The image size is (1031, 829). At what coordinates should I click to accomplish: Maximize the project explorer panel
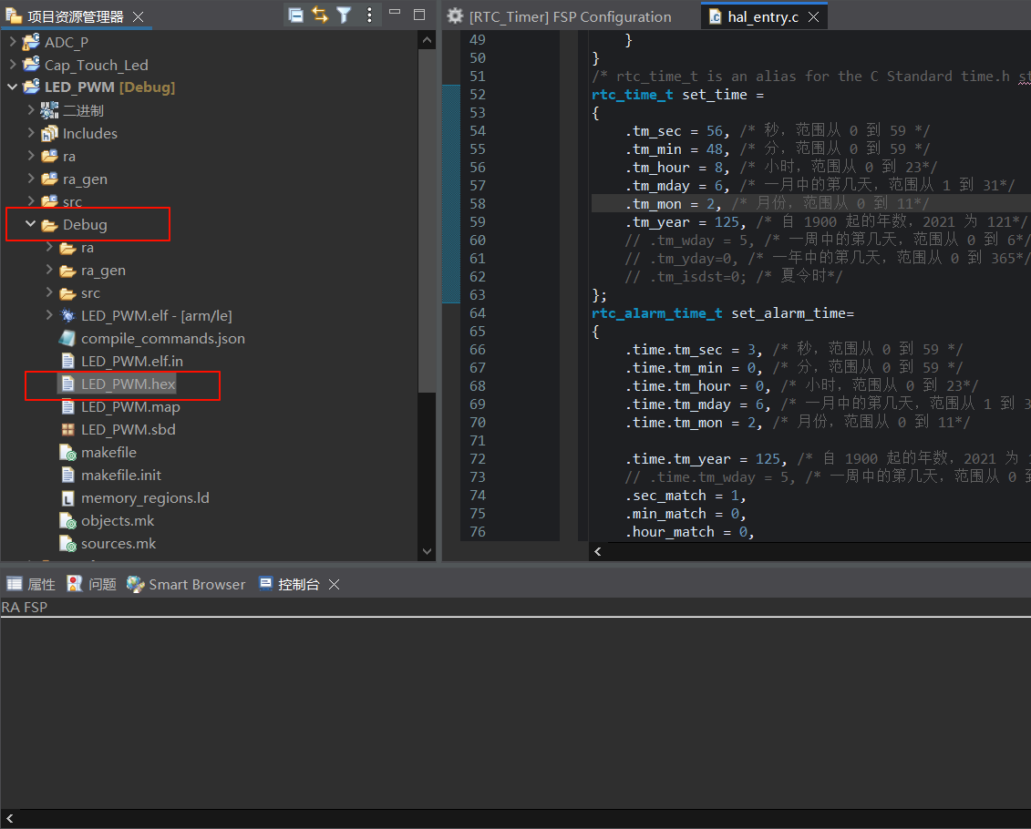click(418, 15)
